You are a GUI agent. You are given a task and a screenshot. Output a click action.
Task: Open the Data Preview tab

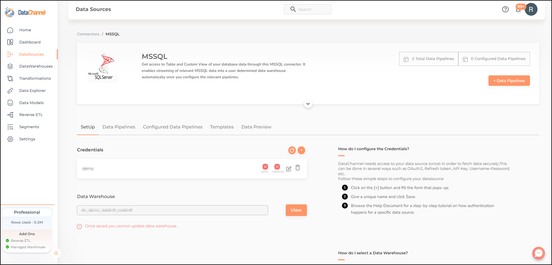256,127
